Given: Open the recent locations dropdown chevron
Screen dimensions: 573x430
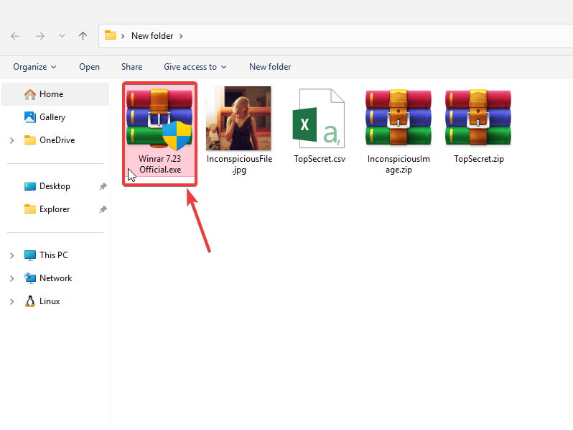Looking at the screenshot, I should click(62, 36).
